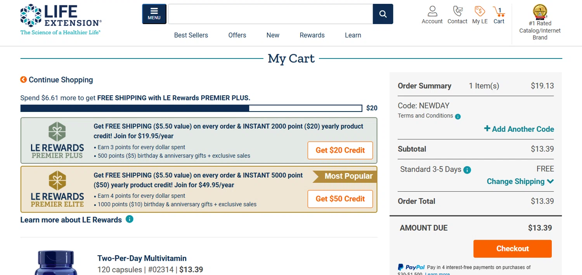Image resolution: width=582 pixels, height=275 pixels.
Task: Expand the Change Shipping dropdown
Action: point(520,181)
